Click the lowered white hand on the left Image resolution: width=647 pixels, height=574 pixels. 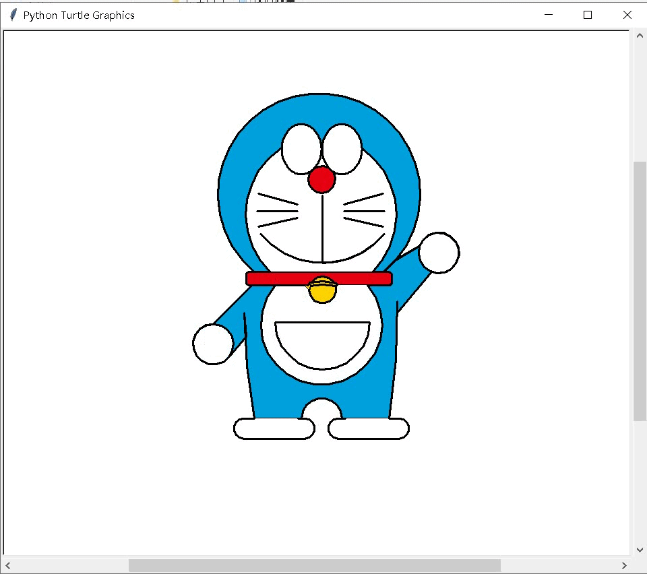(213, 344)
